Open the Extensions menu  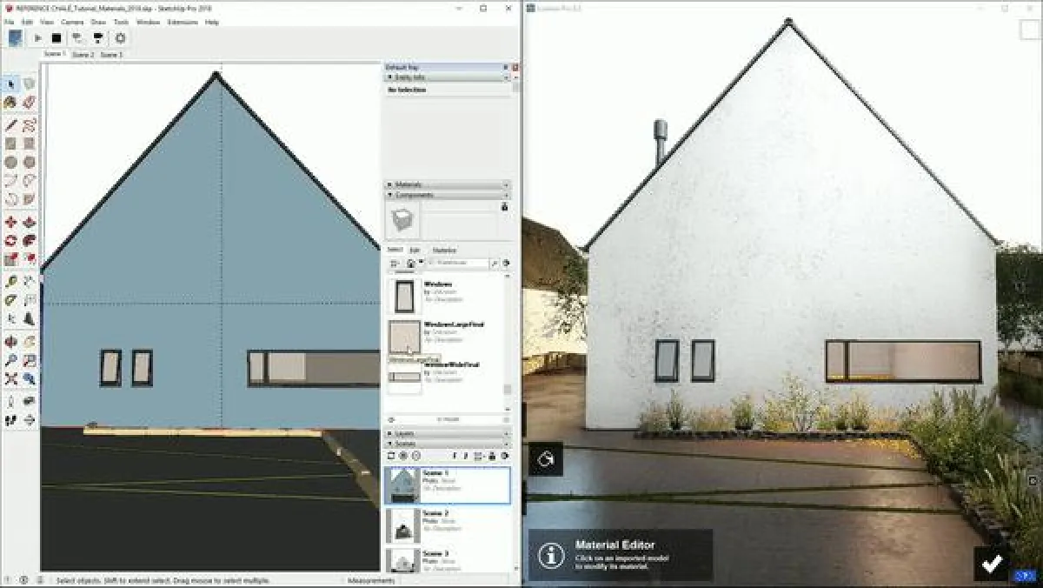click(183, 23)
